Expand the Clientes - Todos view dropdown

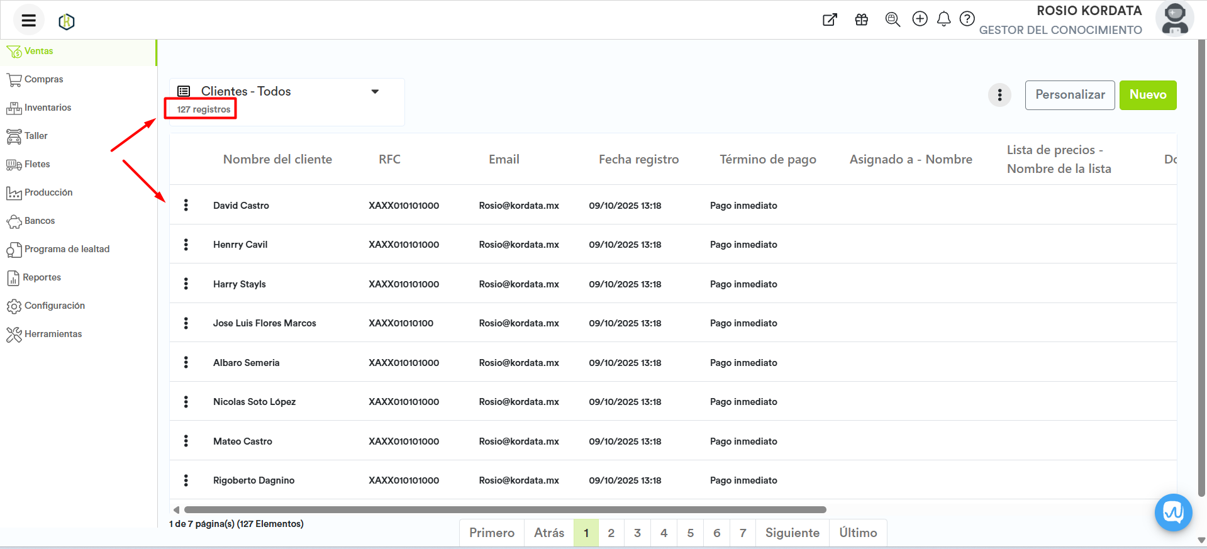tap(375, 92)
